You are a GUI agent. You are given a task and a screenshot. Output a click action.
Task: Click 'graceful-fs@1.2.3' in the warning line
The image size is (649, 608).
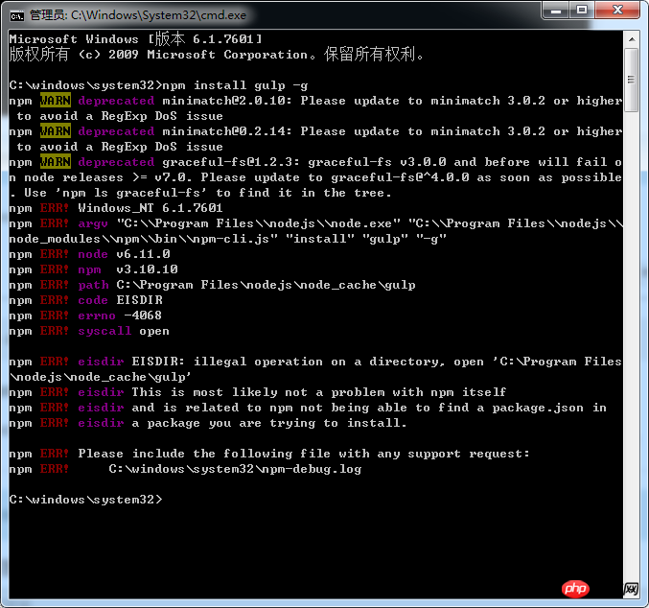[231, 162]
